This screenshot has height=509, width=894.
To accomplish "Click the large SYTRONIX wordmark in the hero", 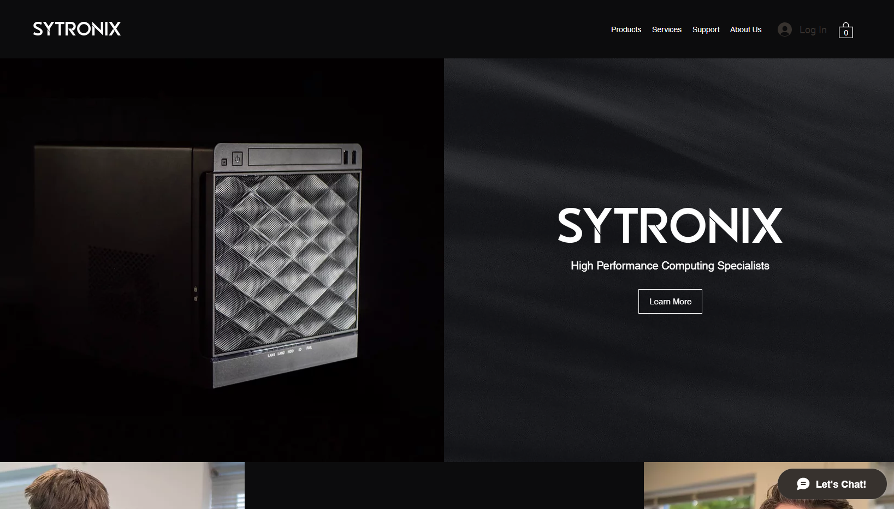I will [670, 225].
